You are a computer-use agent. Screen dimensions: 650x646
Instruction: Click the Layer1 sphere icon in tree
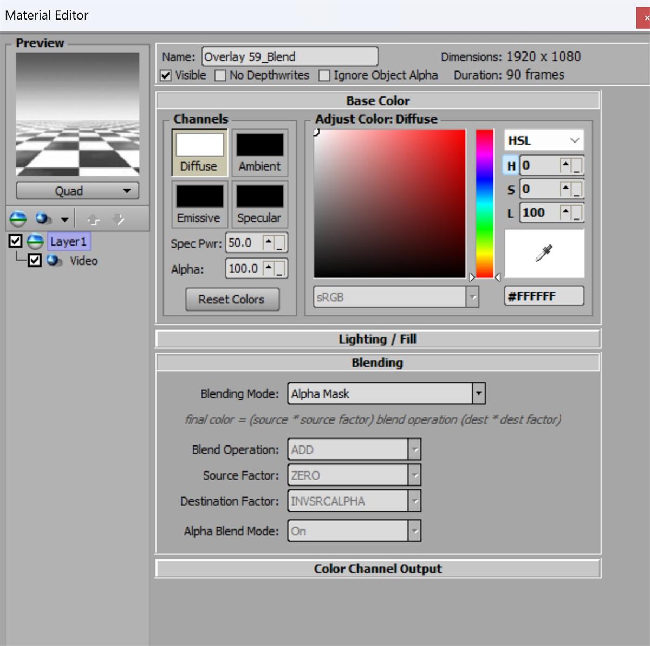35,241
